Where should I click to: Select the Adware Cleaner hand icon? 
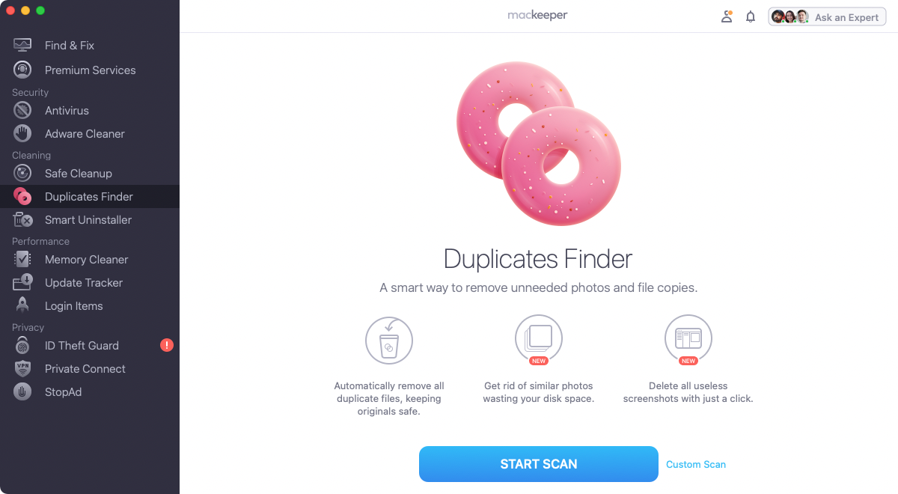click(x=22, y=133)
